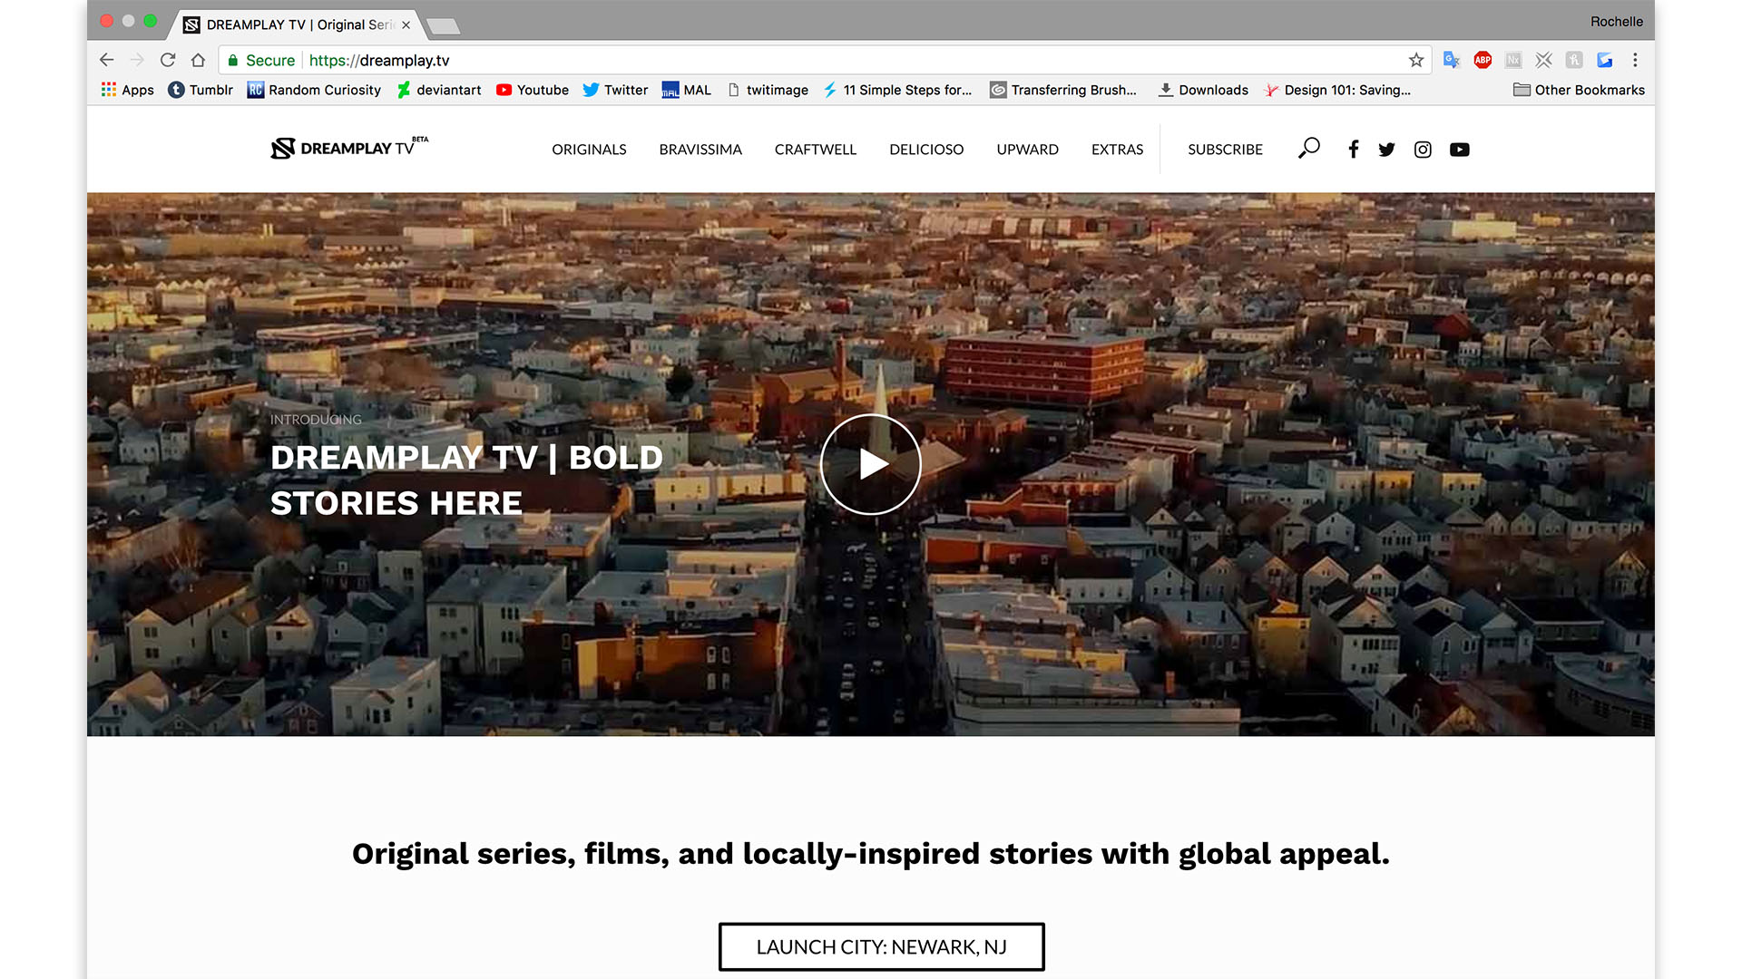Play the intro video
Image resolution: width=1742 pixels, height=979 pixels.
click(871, 464)
